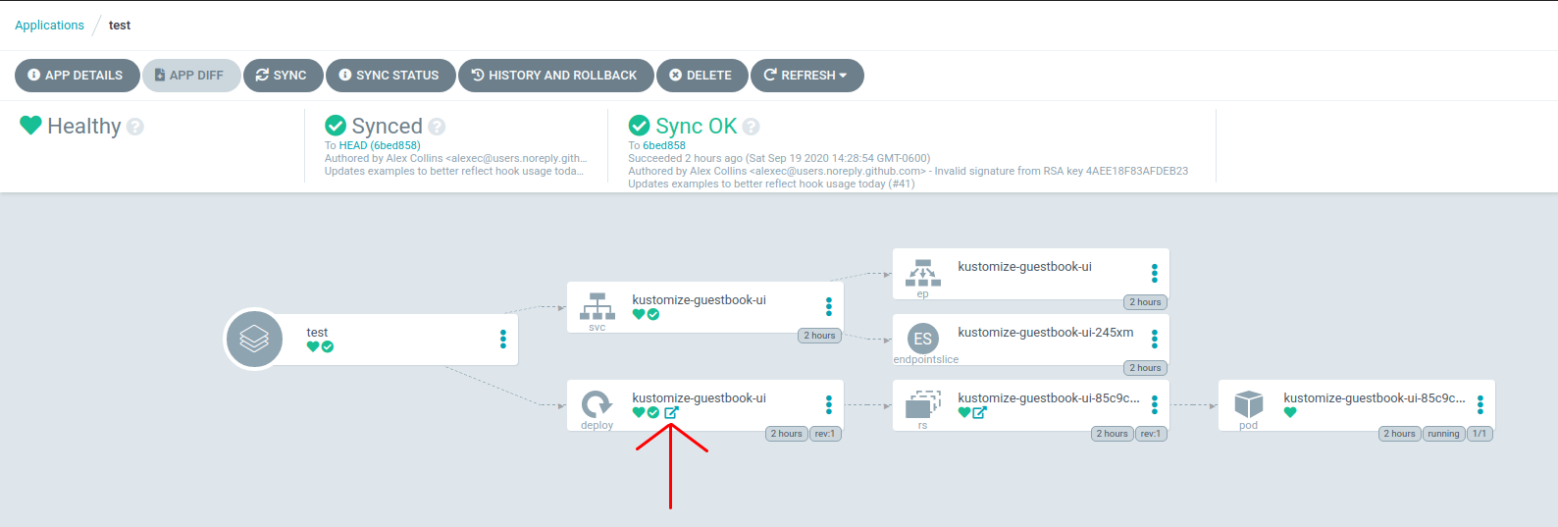Image resolution: width=1558 pixels, height=527 pixels.
Task: Open History and Rollback
Action: click(x=554, y=76)
